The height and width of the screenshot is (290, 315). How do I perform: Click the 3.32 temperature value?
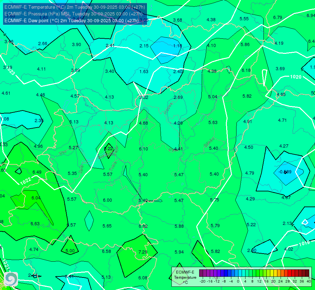click(x=144, y=97)
